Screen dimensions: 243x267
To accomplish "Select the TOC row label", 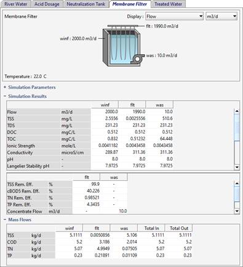I will coord(11,139).
